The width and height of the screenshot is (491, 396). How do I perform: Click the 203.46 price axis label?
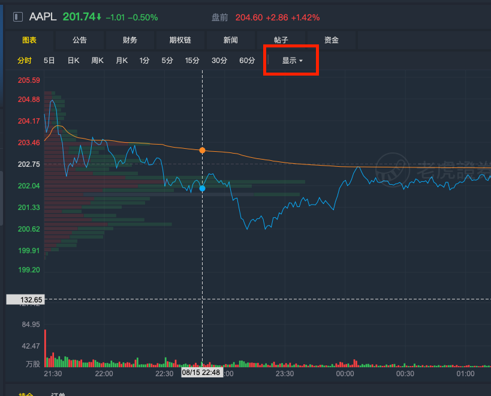point(29,143)
